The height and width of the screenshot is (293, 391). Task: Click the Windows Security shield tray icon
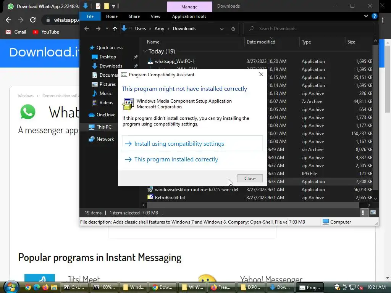pyautogui.click(x=337, y=287)
